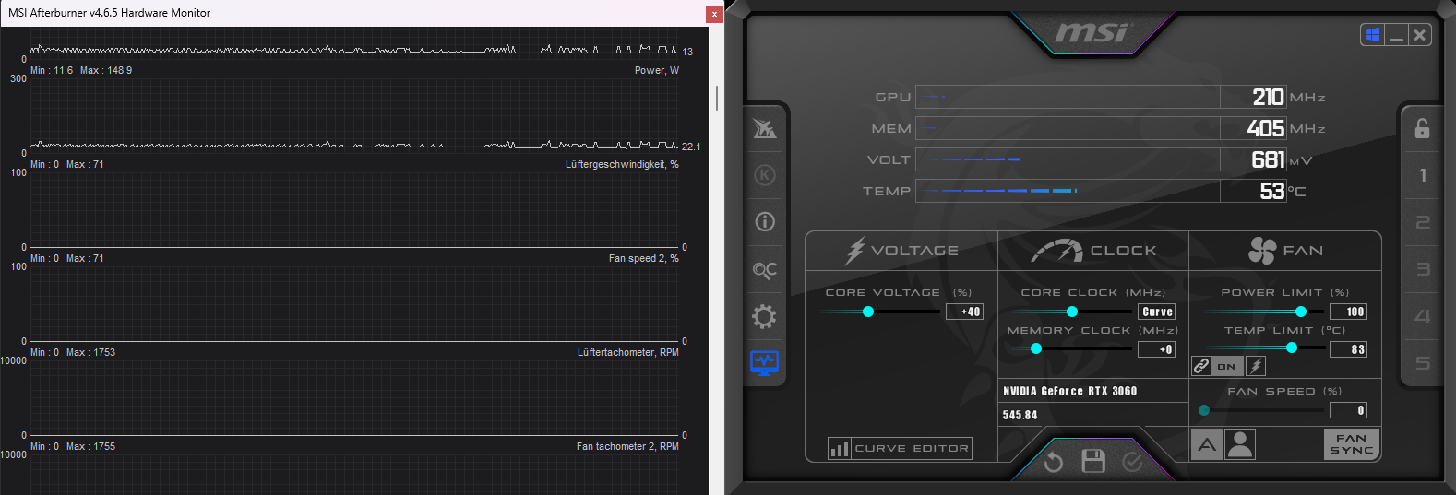Click the Hardware Monitor window title bar

pos(354,13)
